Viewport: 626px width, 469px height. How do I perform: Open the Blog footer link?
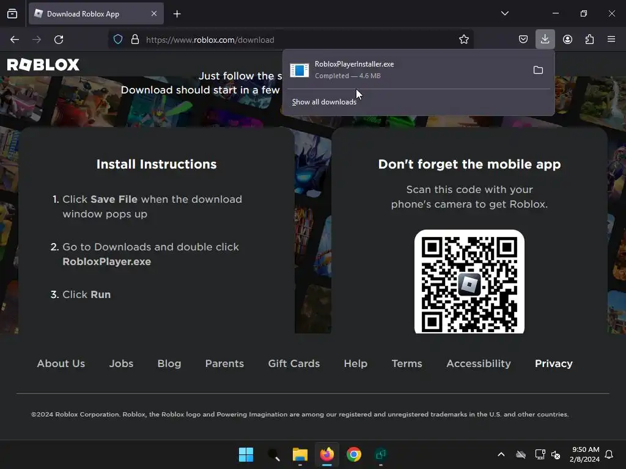(169, 363)
